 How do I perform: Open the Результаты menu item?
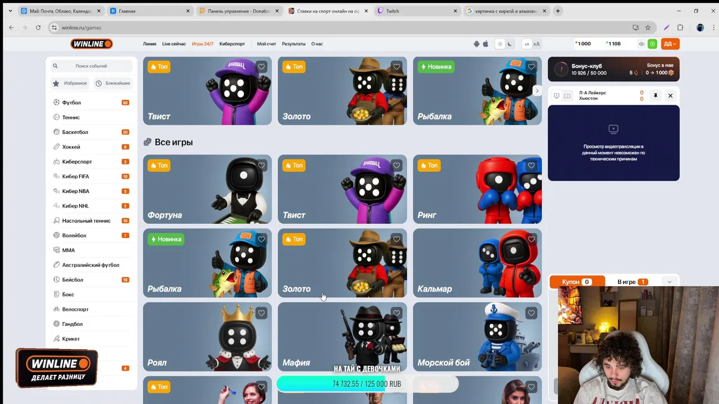click(x=294, y=44)
